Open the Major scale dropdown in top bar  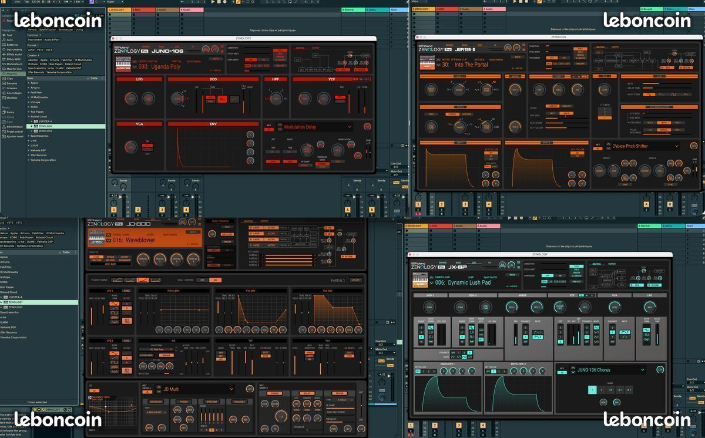click(115, 2)
